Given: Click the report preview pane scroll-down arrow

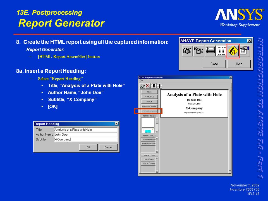Looking at the screenshot, I should click(x=230, y=172).
